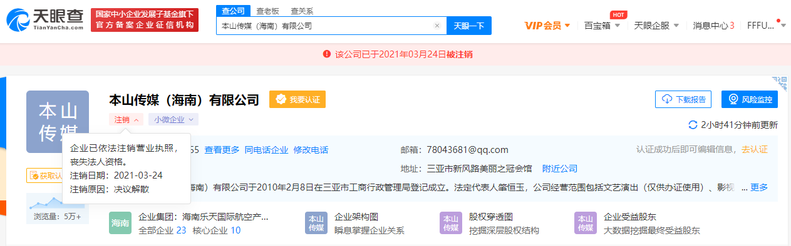The image size is (791, 246).
Task: Click the 浏览量 5万+ view chart
Action: [x=58, y=209]
